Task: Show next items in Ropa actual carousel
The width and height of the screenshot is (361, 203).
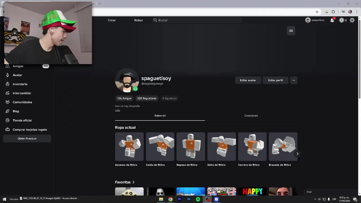Action: pyautogui.click(x=297, y=154)
